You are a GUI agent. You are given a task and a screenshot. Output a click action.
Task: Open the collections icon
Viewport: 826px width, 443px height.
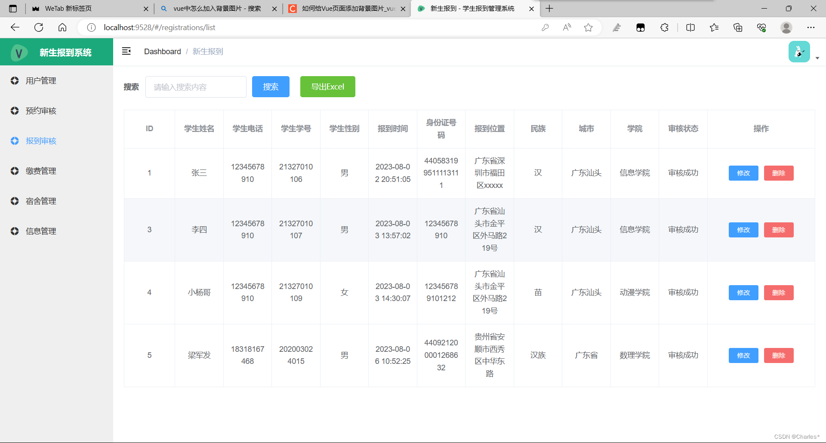(x=738, y=28)
